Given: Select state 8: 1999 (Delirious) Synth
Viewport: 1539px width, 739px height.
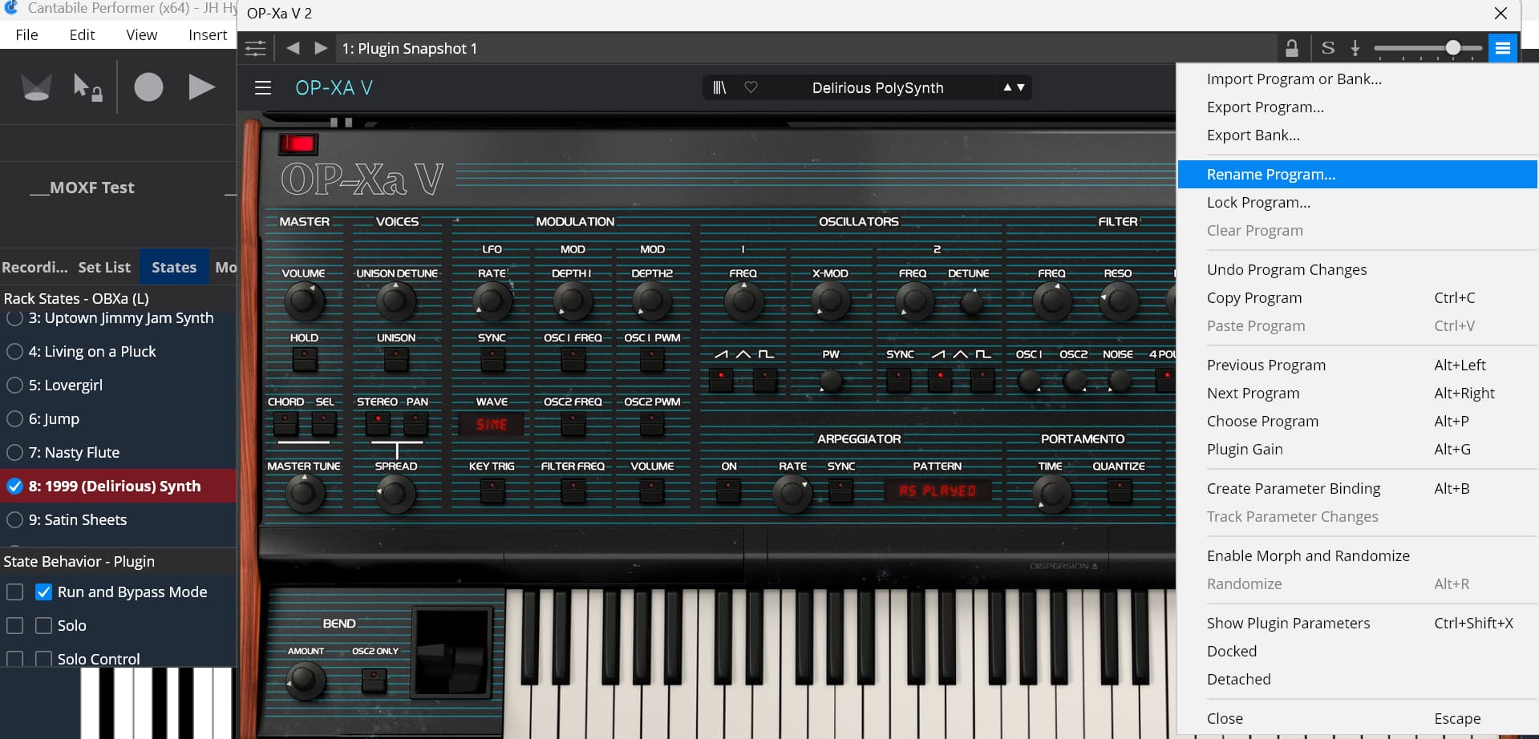Looking at the screenshot, I should point(118,486).
